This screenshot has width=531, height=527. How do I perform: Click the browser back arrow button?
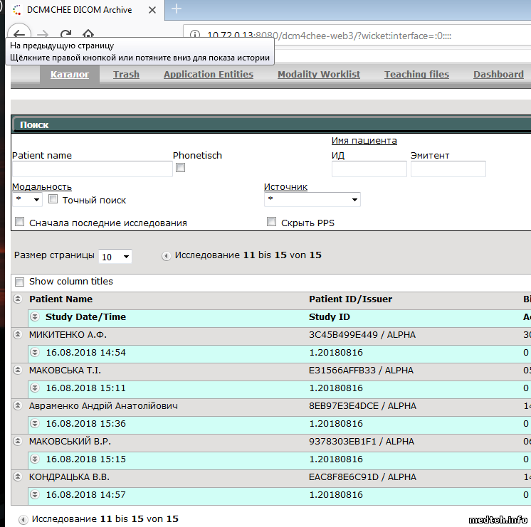click(x=19, y=33)
